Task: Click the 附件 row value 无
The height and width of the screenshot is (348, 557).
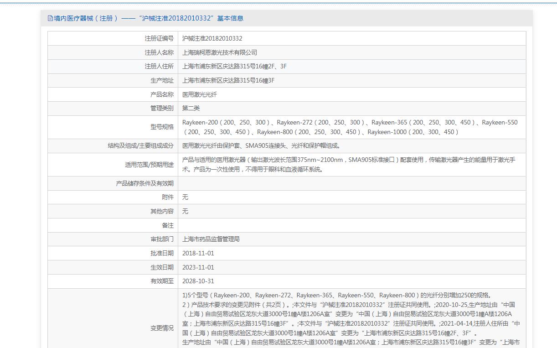Action: [185, 197]
